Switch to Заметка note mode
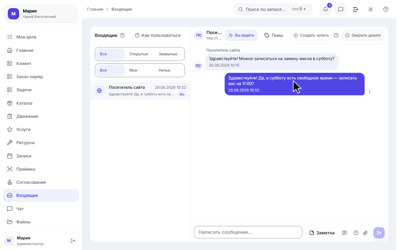Image resolution: width=401 pixels, height=250 pixels. tap(322, 233)
